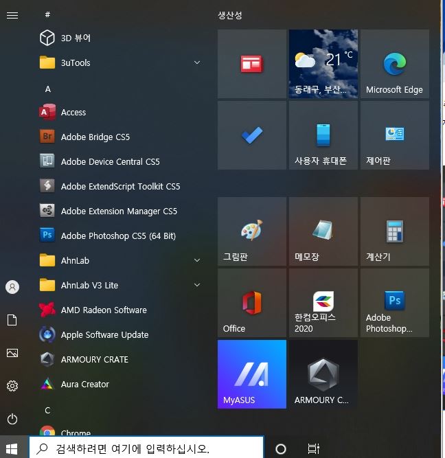Launch Chrome from the app list

(x=119, y=431)
